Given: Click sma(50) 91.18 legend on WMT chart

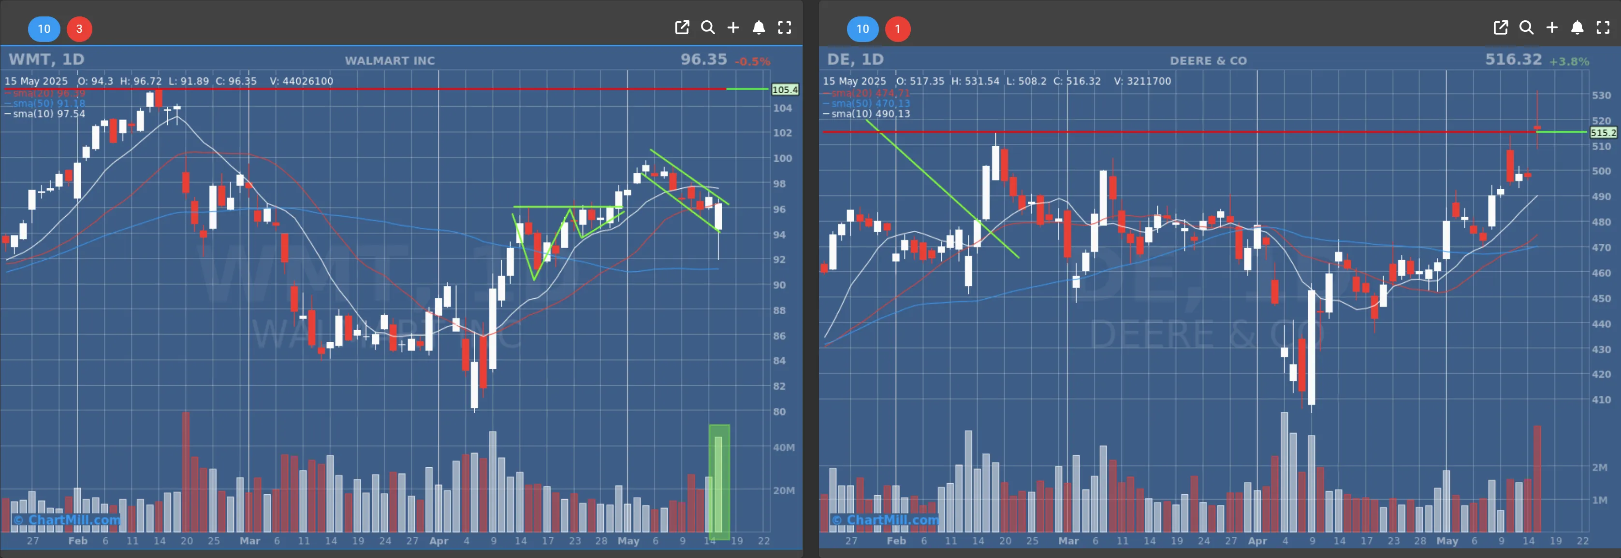Looking at the screenshot, I should 44,103.
